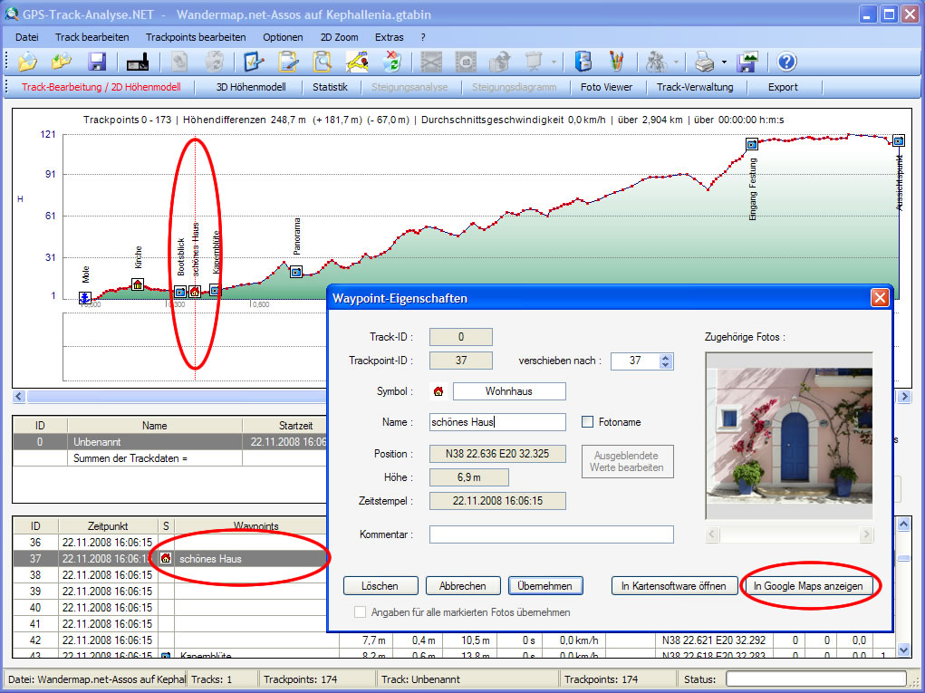Click the door photo thumbnail
The image size is (925, 693).
(x=788, y=437)
